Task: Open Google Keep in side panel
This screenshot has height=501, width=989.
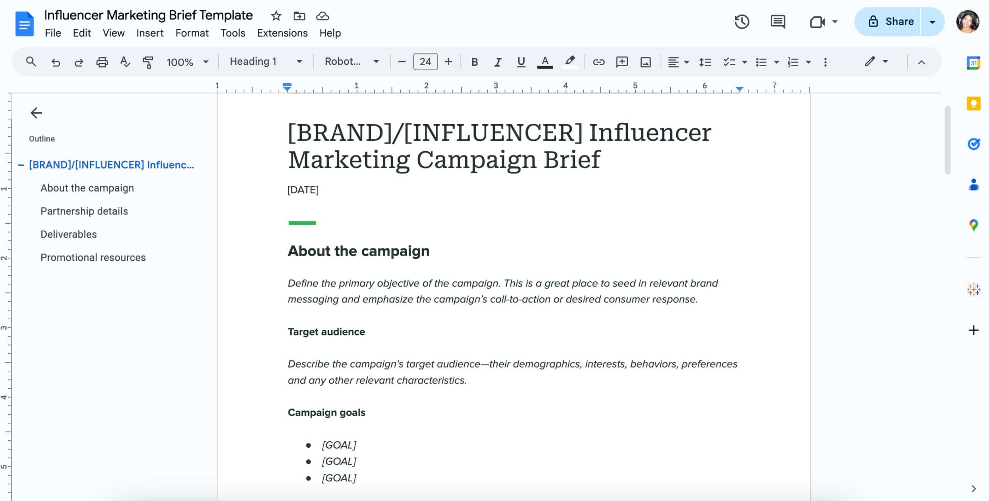Action: pos(973,103)
